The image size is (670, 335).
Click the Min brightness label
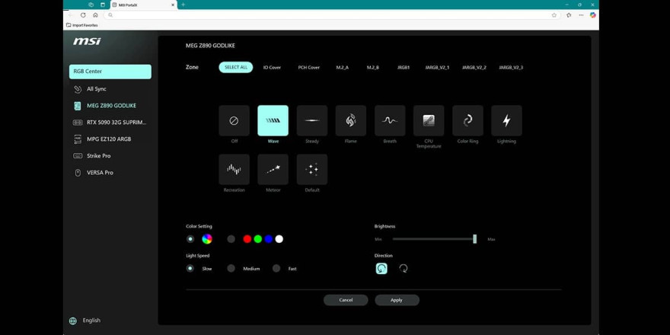point(378,239)
